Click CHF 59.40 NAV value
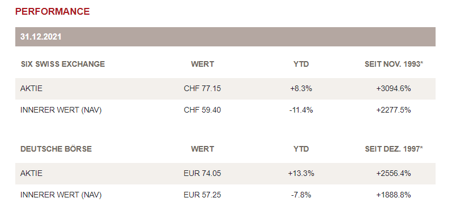 pos(202,110)
